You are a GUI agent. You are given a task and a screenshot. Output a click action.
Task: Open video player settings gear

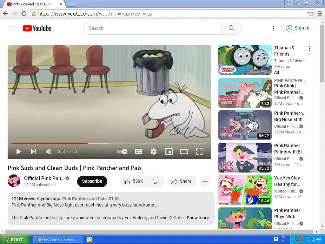point(154,152)
